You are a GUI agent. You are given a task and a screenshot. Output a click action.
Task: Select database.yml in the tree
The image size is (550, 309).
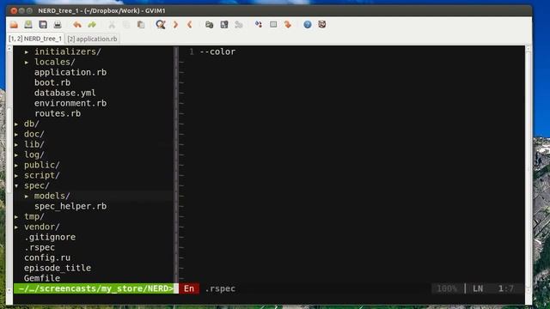pos(65,93)
